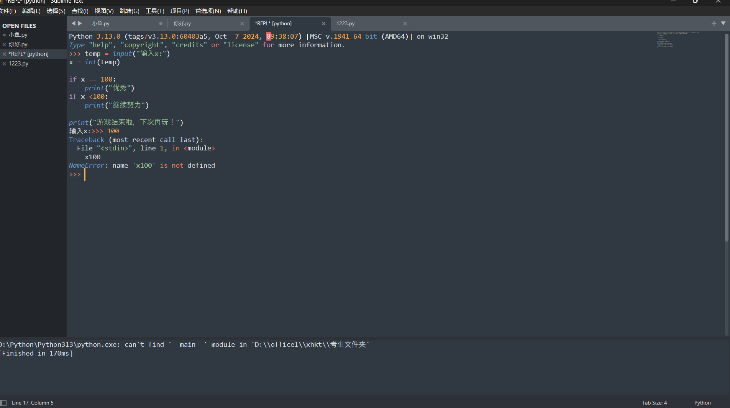
Task: Open 你好.py in the sidebar
Action: click(18, 44)
